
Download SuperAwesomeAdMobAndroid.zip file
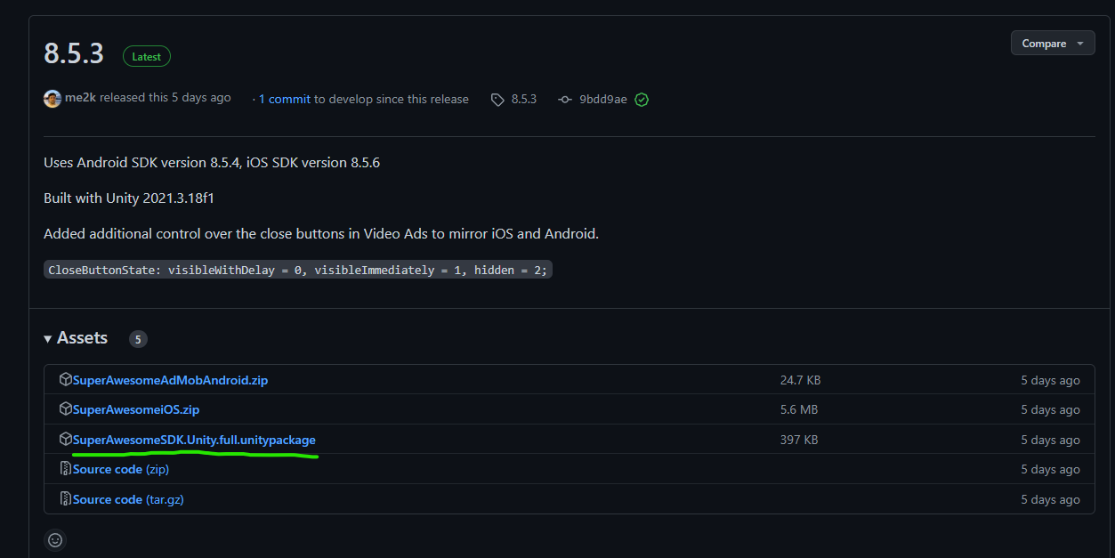[170, 380]
